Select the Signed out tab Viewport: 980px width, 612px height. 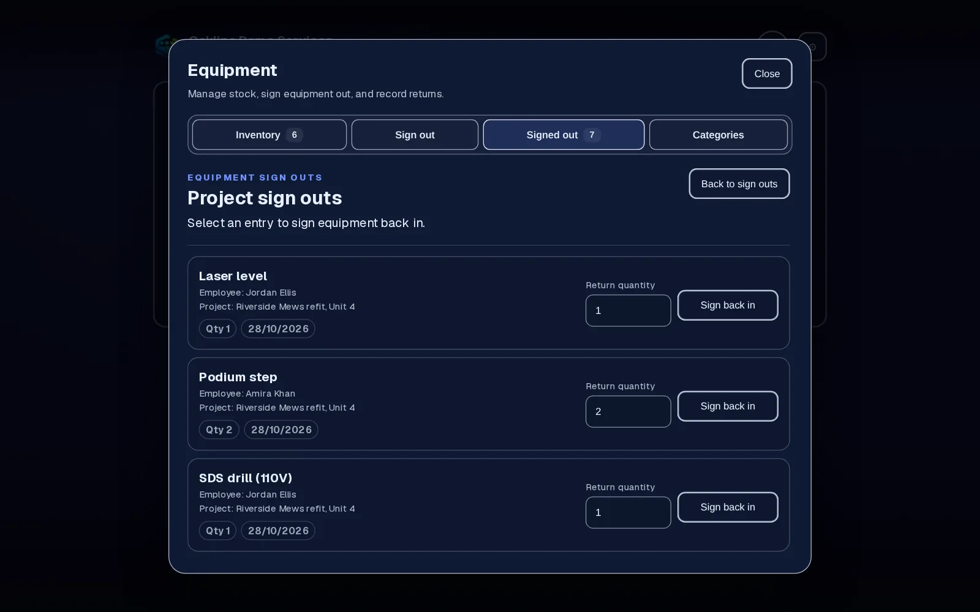pos(563,135)
